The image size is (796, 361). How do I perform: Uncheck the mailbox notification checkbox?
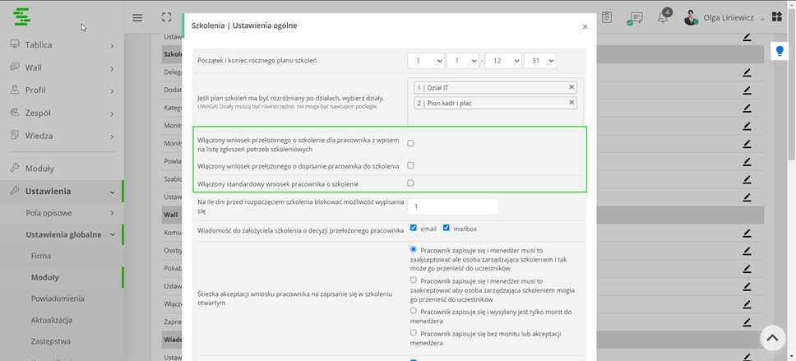tap(447, 229)
